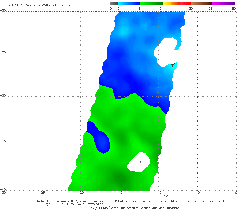Click the swath time stamp '6:32'
The width and height of the screenshot is (239, 210).
(167, 196)
